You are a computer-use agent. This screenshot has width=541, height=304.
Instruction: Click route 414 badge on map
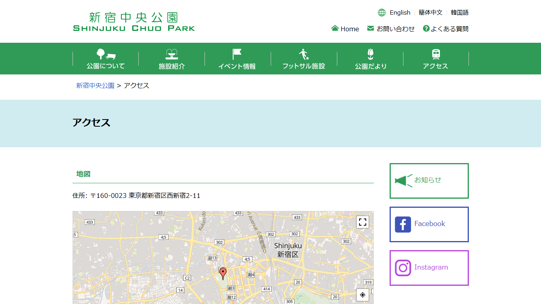pos(267,289)
